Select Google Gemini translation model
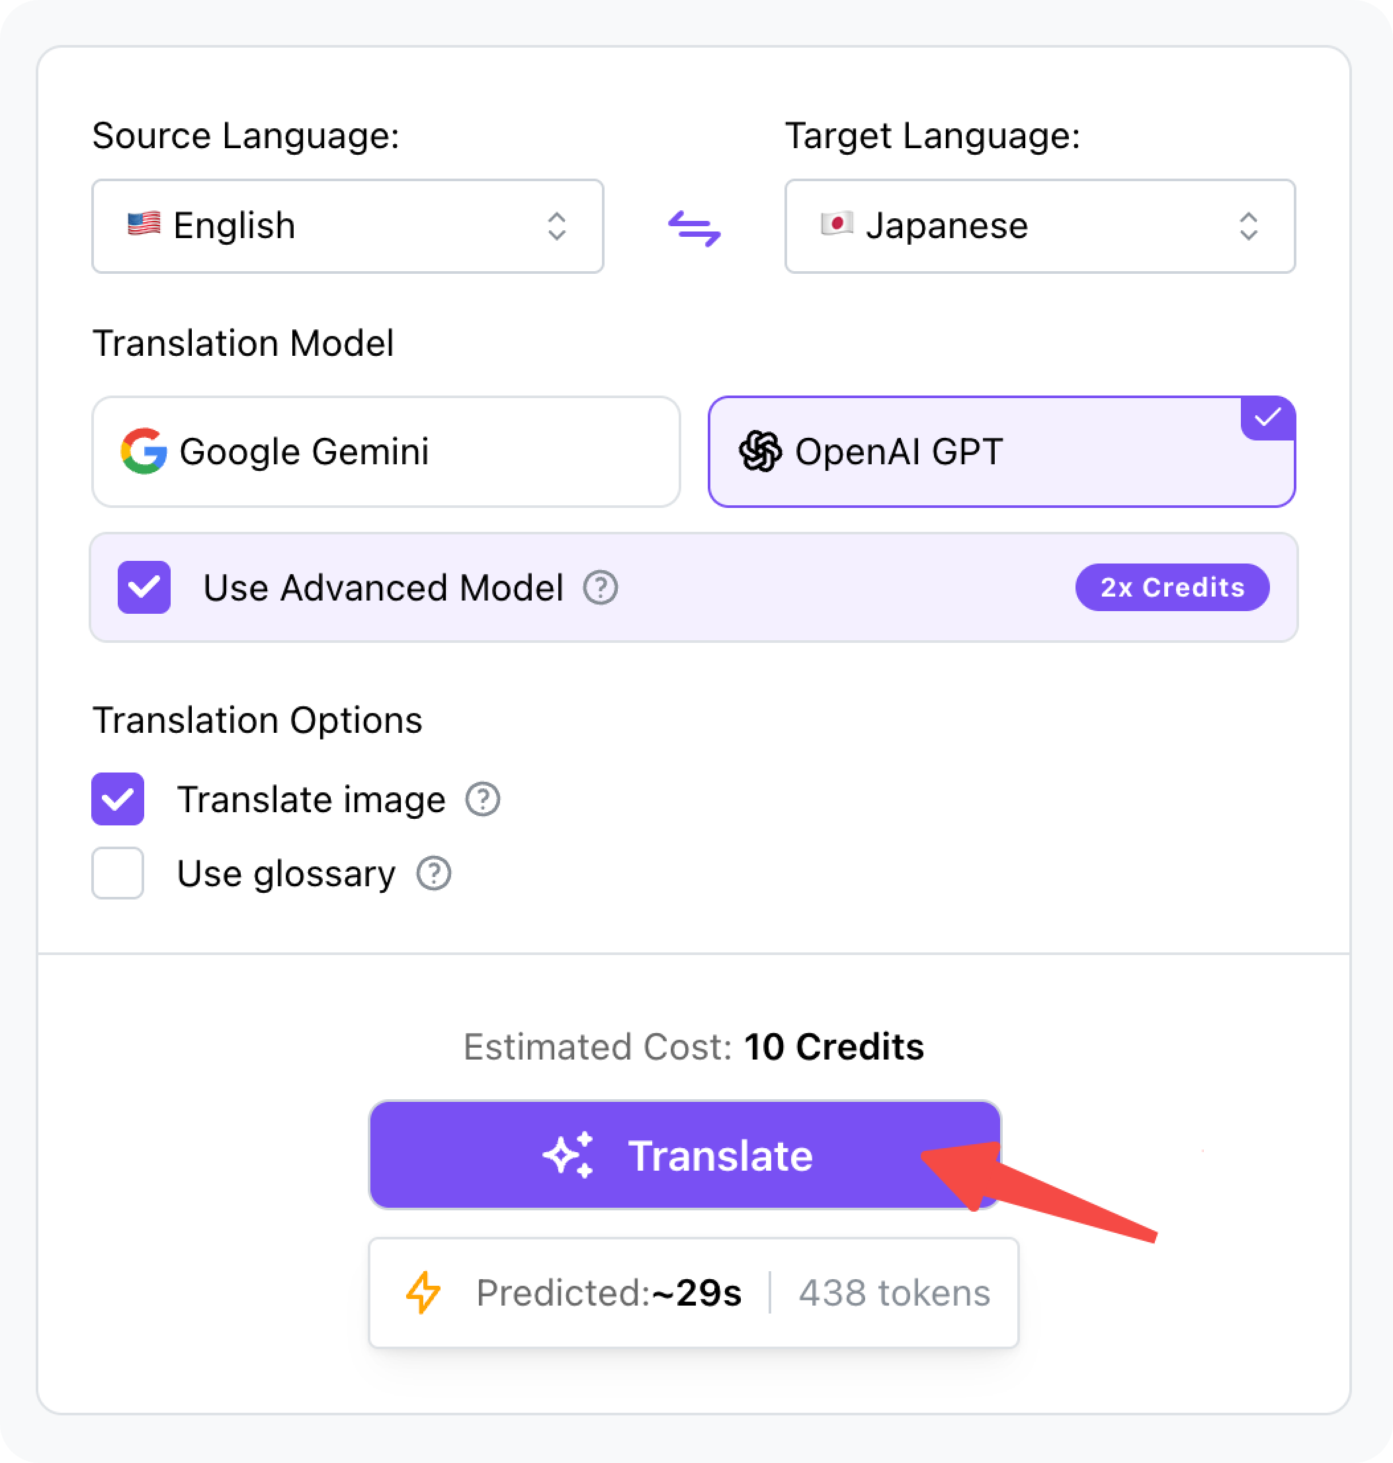Screen dimensions: 1393x1463 [x=386, y=452]
